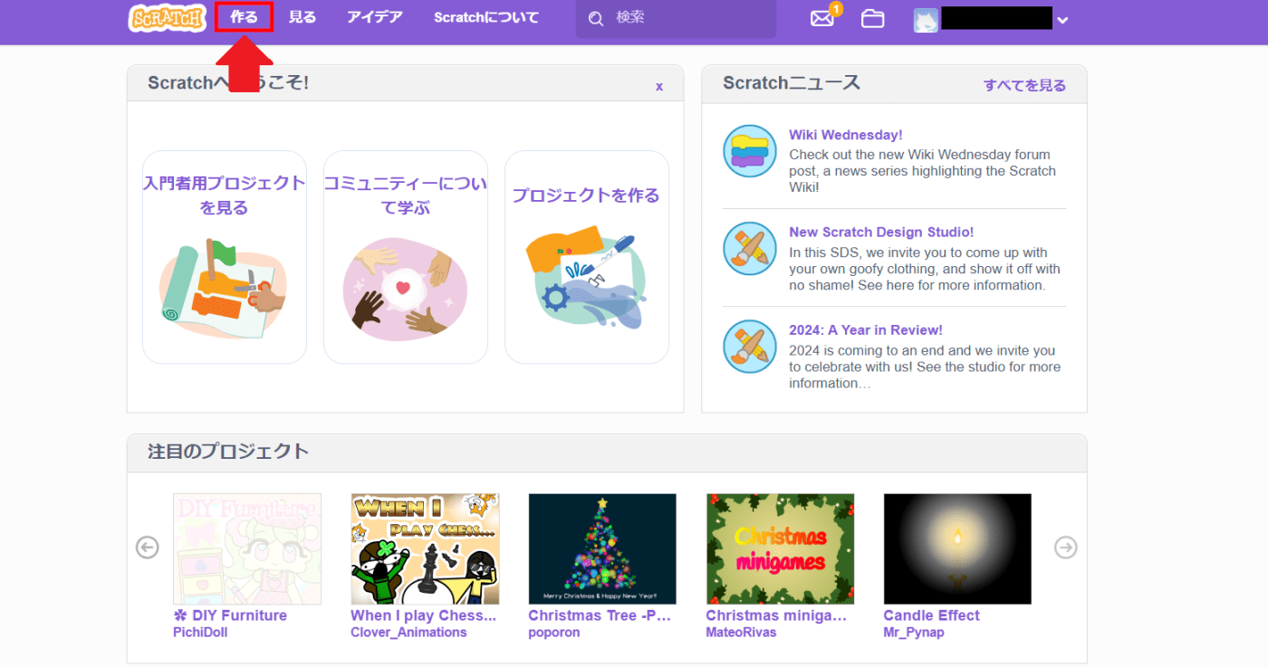Open the 見る (Explore) menu item

coord(303,17)
